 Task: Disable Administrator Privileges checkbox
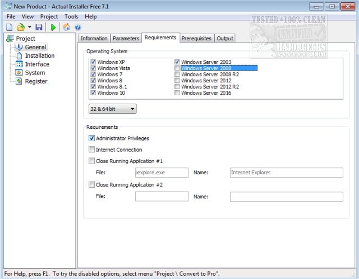pos(91,138)
